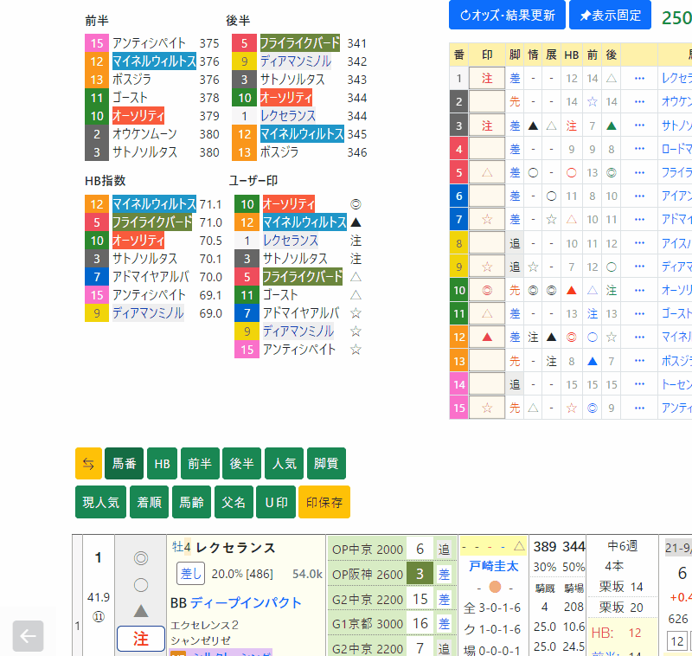
Task: Sort by 前半 button
Action: pyautogui.click(x=199, y=464)
